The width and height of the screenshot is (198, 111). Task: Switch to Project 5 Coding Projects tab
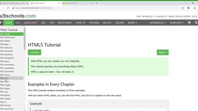14,3
